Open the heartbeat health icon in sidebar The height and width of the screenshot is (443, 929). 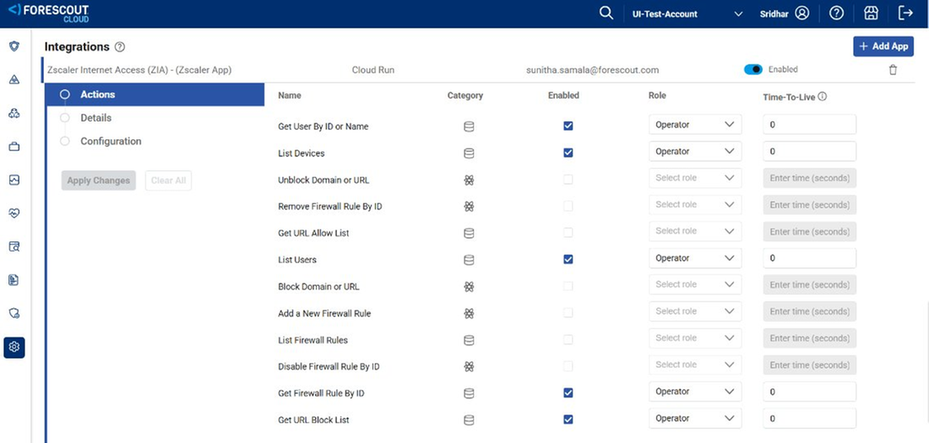14,213
